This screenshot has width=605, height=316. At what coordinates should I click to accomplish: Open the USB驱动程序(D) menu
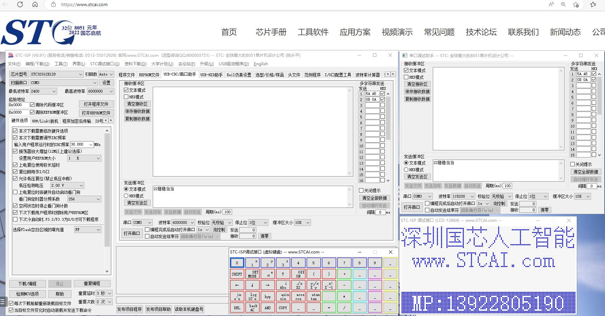[234, 64]
